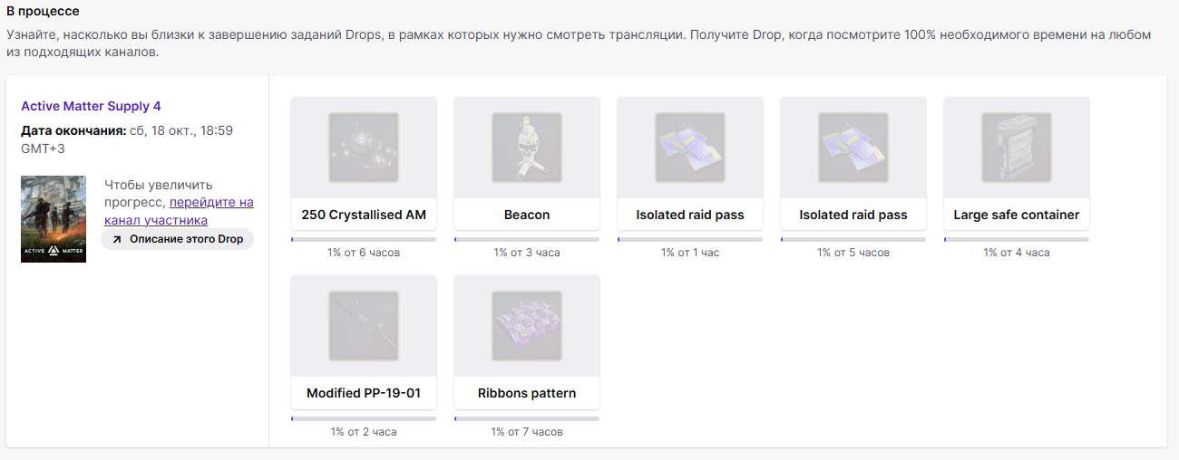Image resolution: width=1179 pixels, height=460 pixels.
Task: Click the '1% от 4 часа' progress text
Action: click(x=1017, y=253)
